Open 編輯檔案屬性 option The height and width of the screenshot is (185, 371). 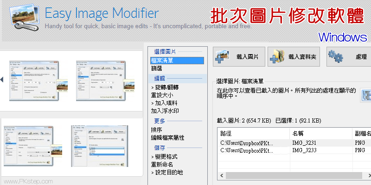coord(167,137)
